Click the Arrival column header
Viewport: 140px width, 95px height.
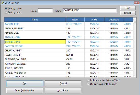[x=94, y=20]
